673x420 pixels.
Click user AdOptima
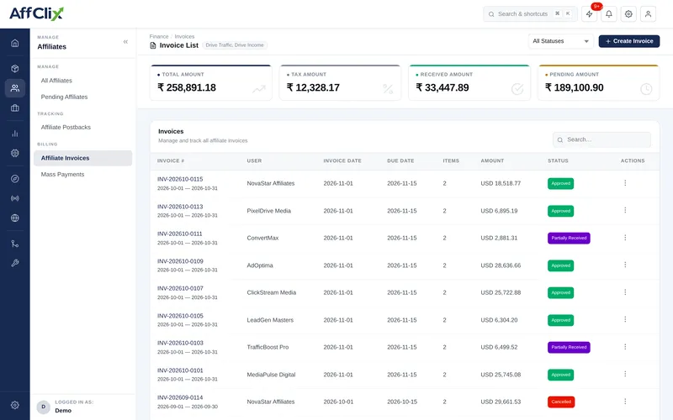[260, 265]
